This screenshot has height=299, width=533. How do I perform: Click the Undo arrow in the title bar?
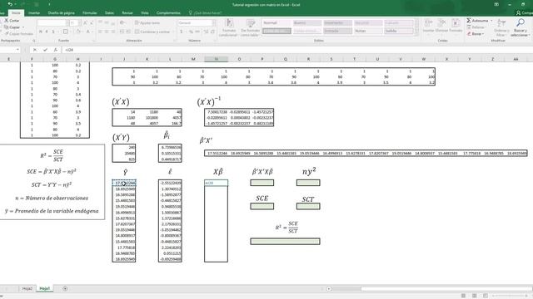point(10,4)
